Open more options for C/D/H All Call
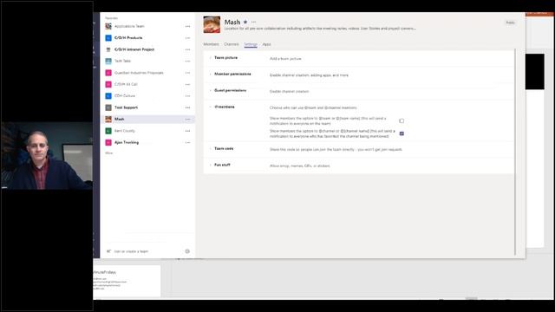This screenshot has width=555, height=312. pos(187,85)
